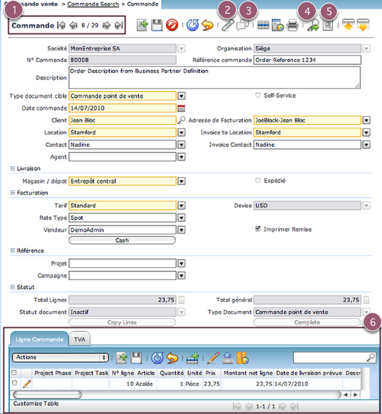Screen dimensions: 382x414
Task: Undo changes with top orange arrow
Action: [x=207, y=25]
